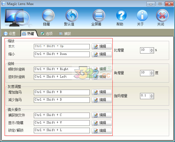
Task: Click the Ctrl + Shift + C field
Action: (62, 115)
